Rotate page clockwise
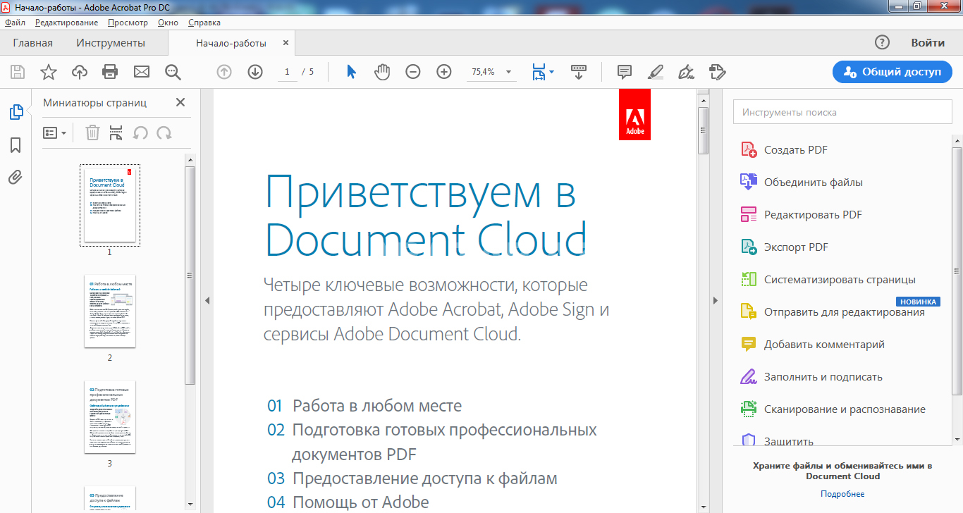The height and width of the screenshot is (513, 963). click(x=164, y=132)
